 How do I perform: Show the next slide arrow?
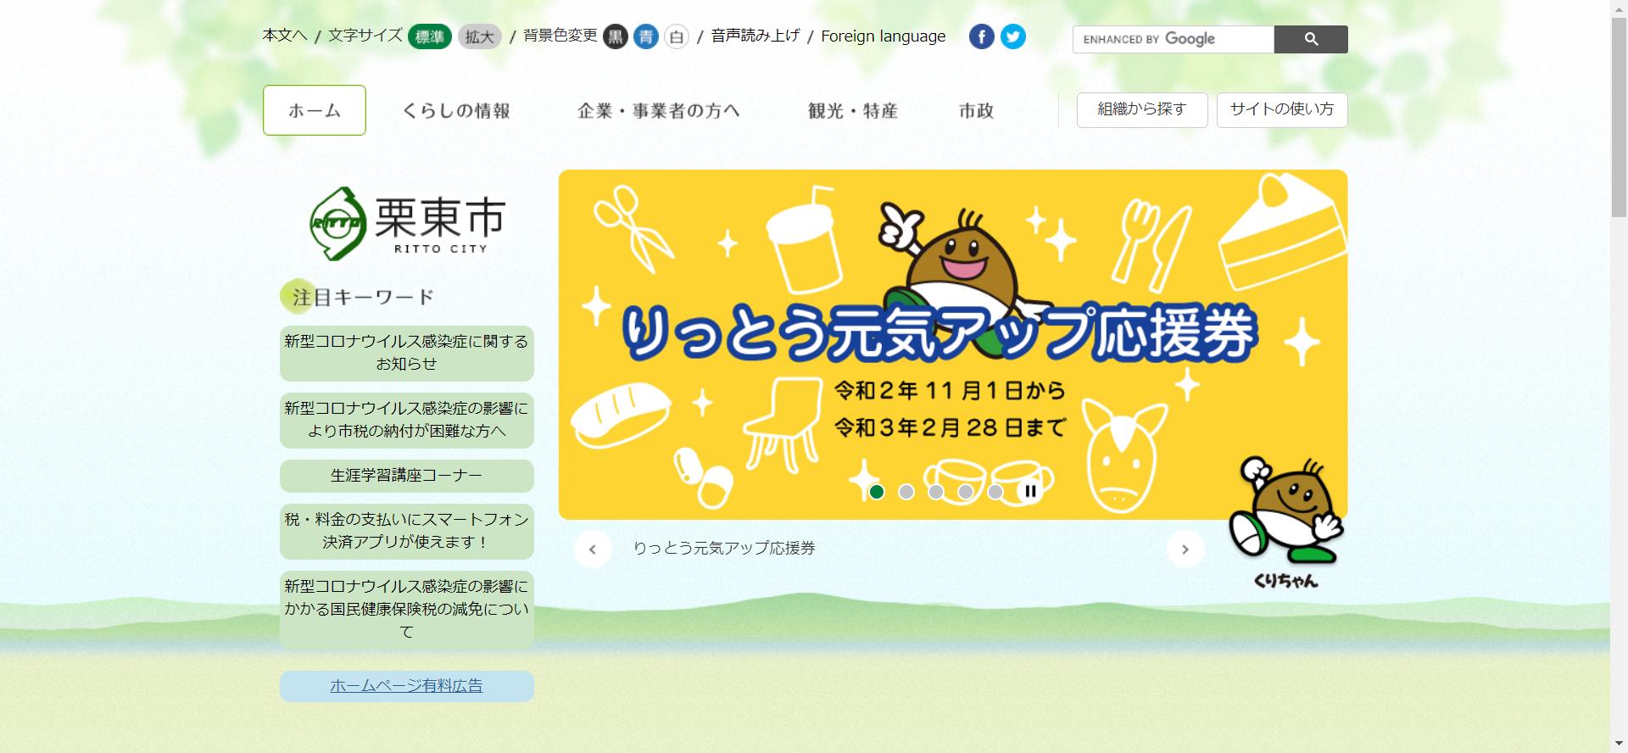pos(1185,549)
